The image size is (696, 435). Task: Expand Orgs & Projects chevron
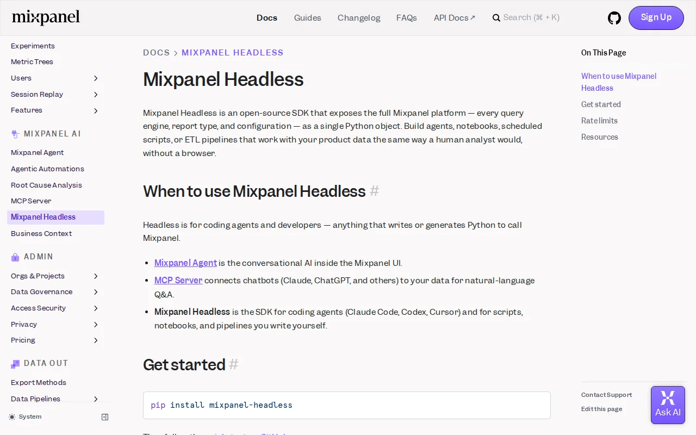coord(96,276)
